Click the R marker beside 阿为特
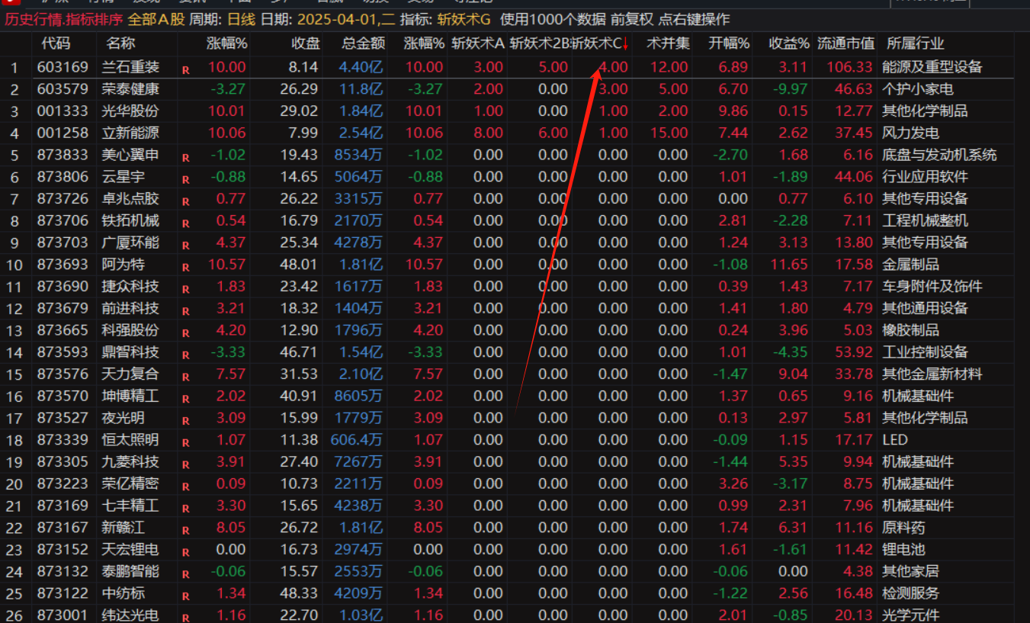The width and height of the screenshot is (1030, 623). tap(185, 268)
